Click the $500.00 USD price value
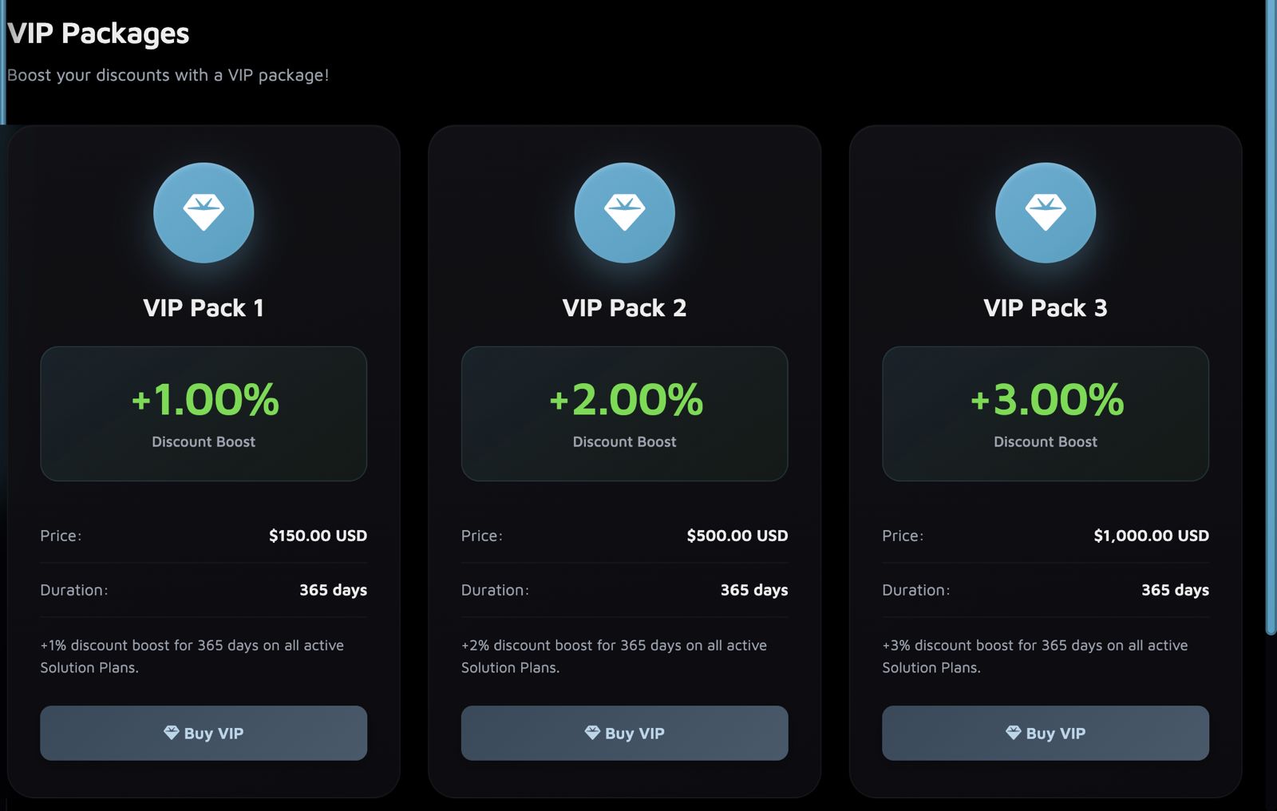The image size is (1277, 811). coord(737,536)
